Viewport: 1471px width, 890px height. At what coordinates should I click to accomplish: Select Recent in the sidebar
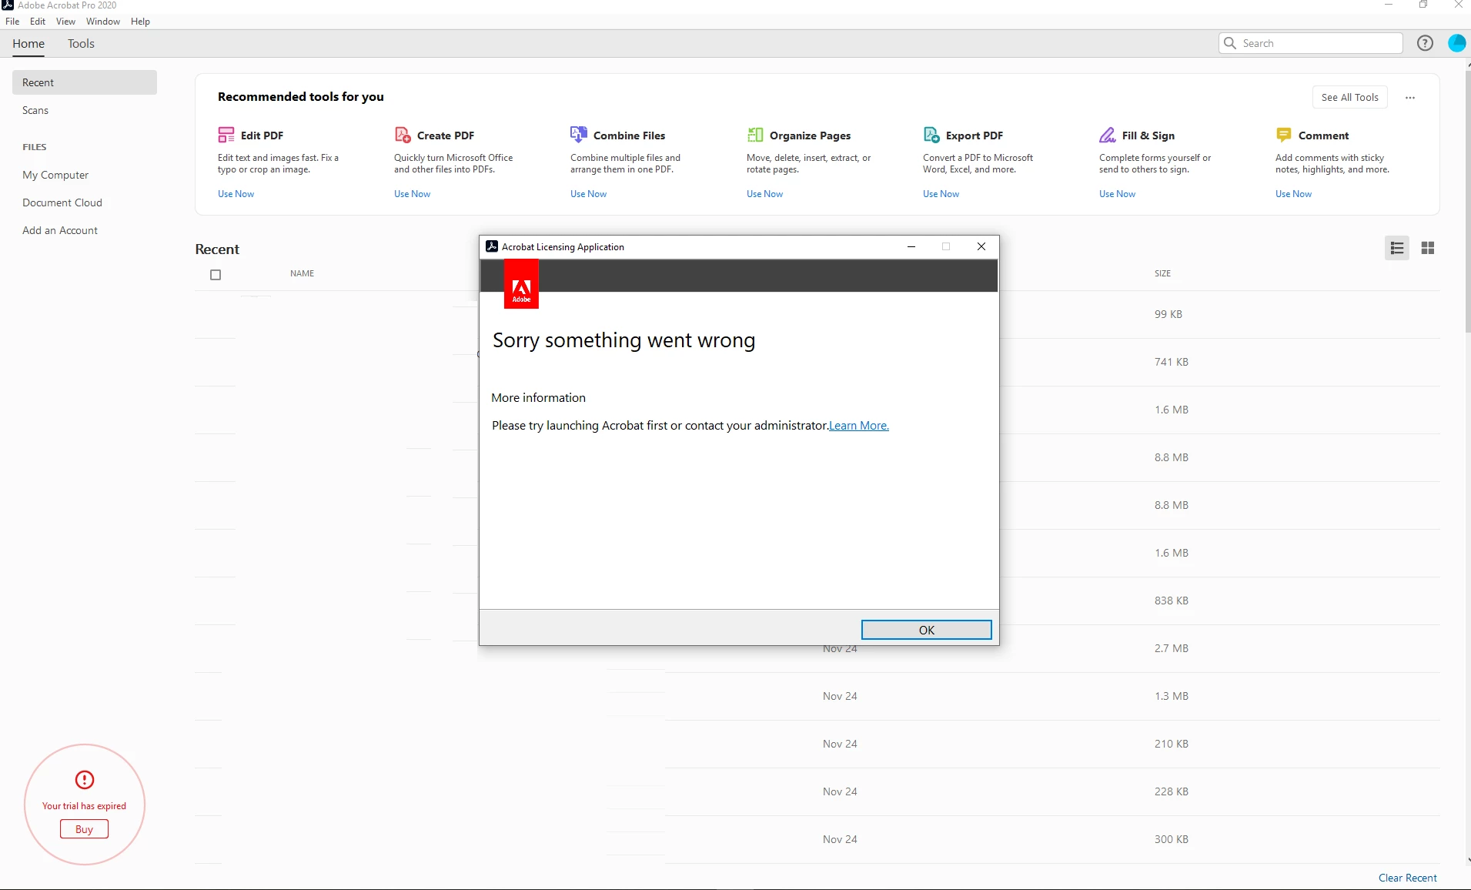pos(85,82)
